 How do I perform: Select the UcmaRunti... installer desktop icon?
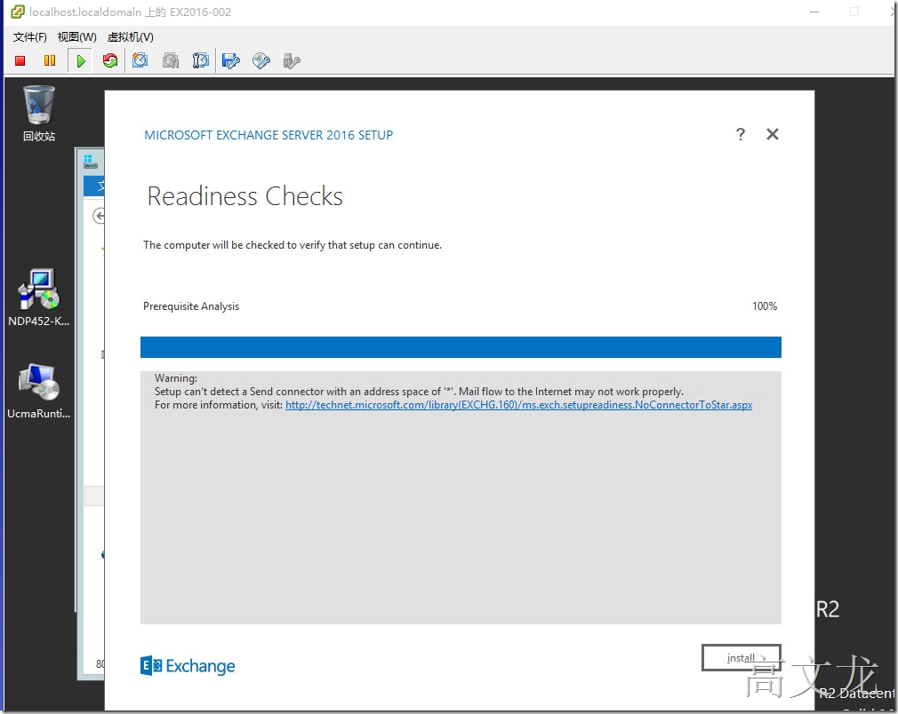[x=38, y=392]
